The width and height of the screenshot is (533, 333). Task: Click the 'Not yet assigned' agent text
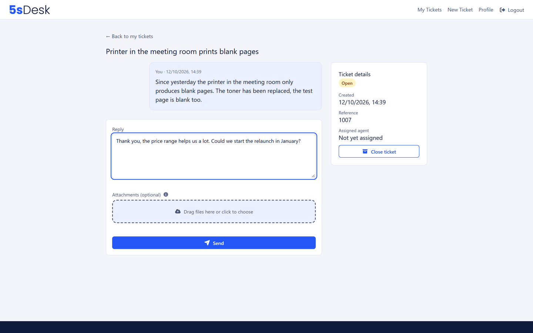pyautogui.click(x=361, y=138)
